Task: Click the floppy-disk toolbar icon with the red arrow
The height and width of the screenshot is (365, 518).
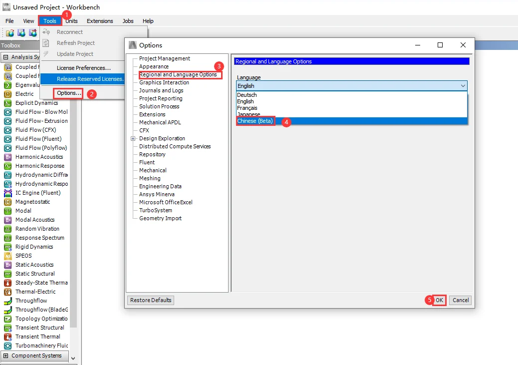Action: coord(33,33)
